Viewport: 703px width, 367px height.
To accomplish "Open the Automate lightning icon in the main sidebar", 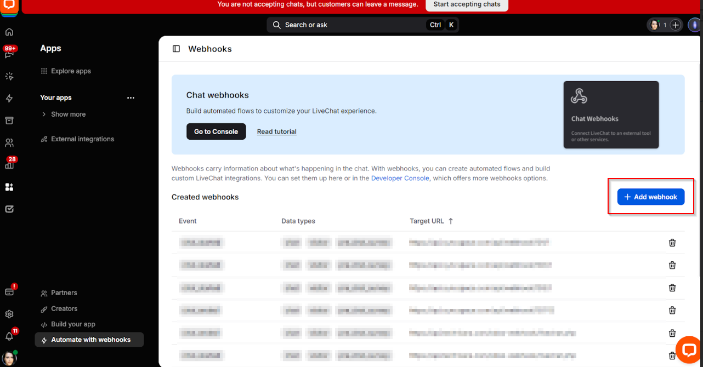I will tap(9, 99).
